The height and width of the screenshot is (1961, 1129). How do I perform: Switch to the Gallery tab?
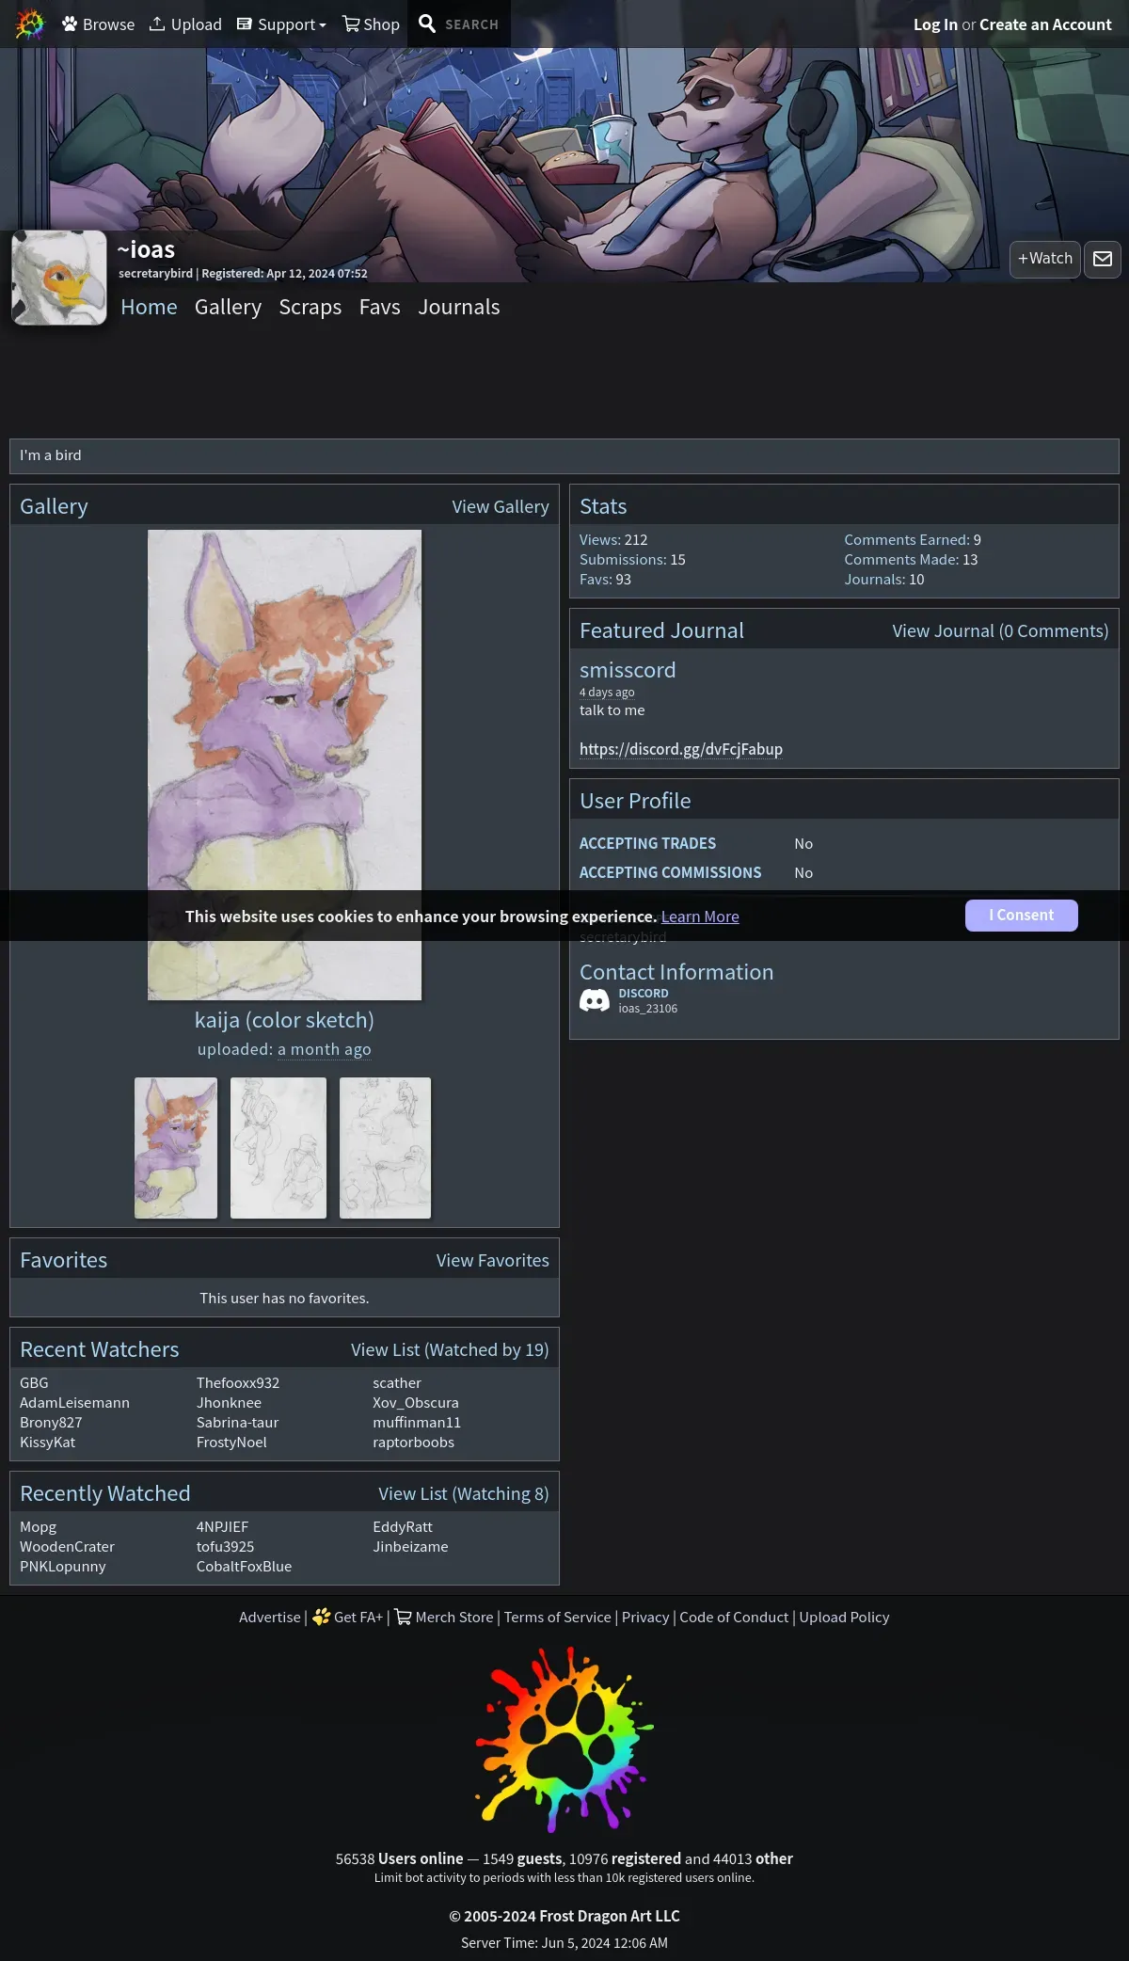(x=228, y=307)
